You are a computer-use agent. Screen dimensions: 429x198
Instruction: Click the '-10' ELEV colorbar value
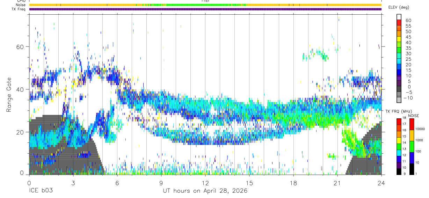[x=408, y=98]
